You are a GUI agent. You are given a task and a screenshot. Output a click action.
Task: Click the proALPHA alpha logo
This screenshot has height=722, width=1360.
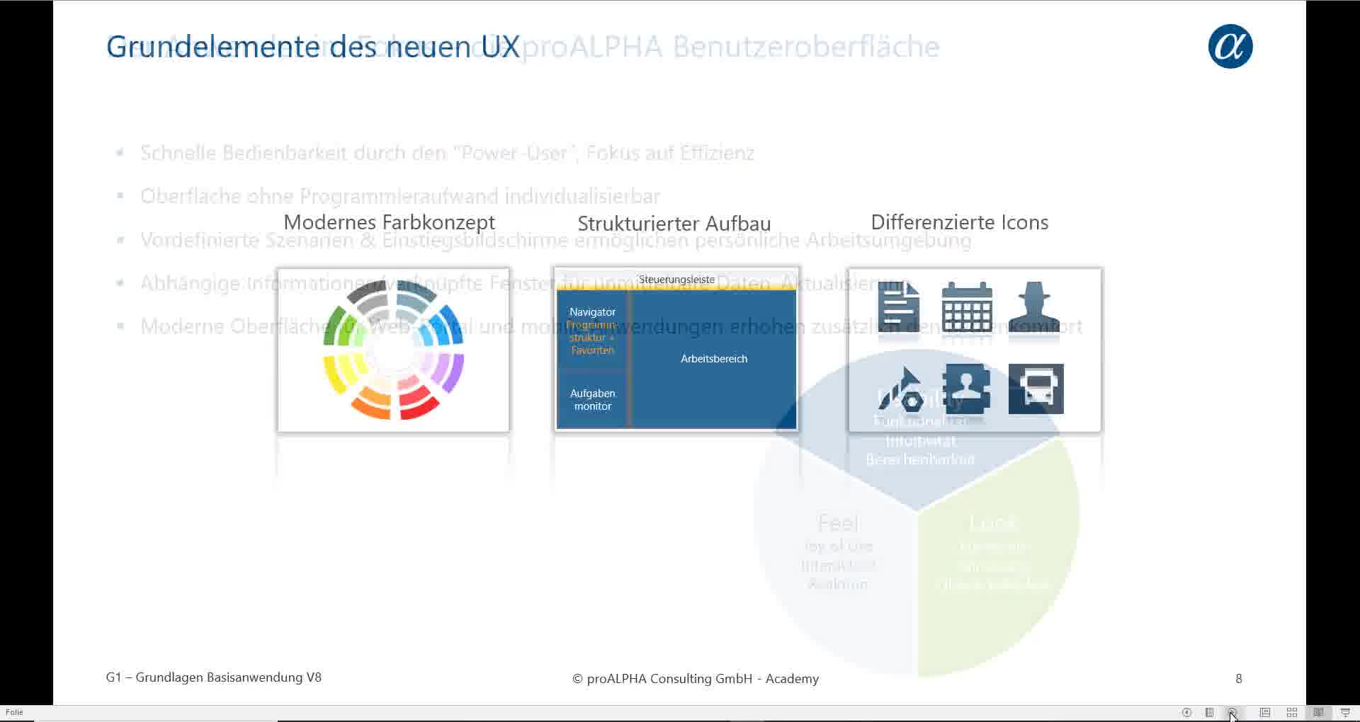tap(1230, 47)
